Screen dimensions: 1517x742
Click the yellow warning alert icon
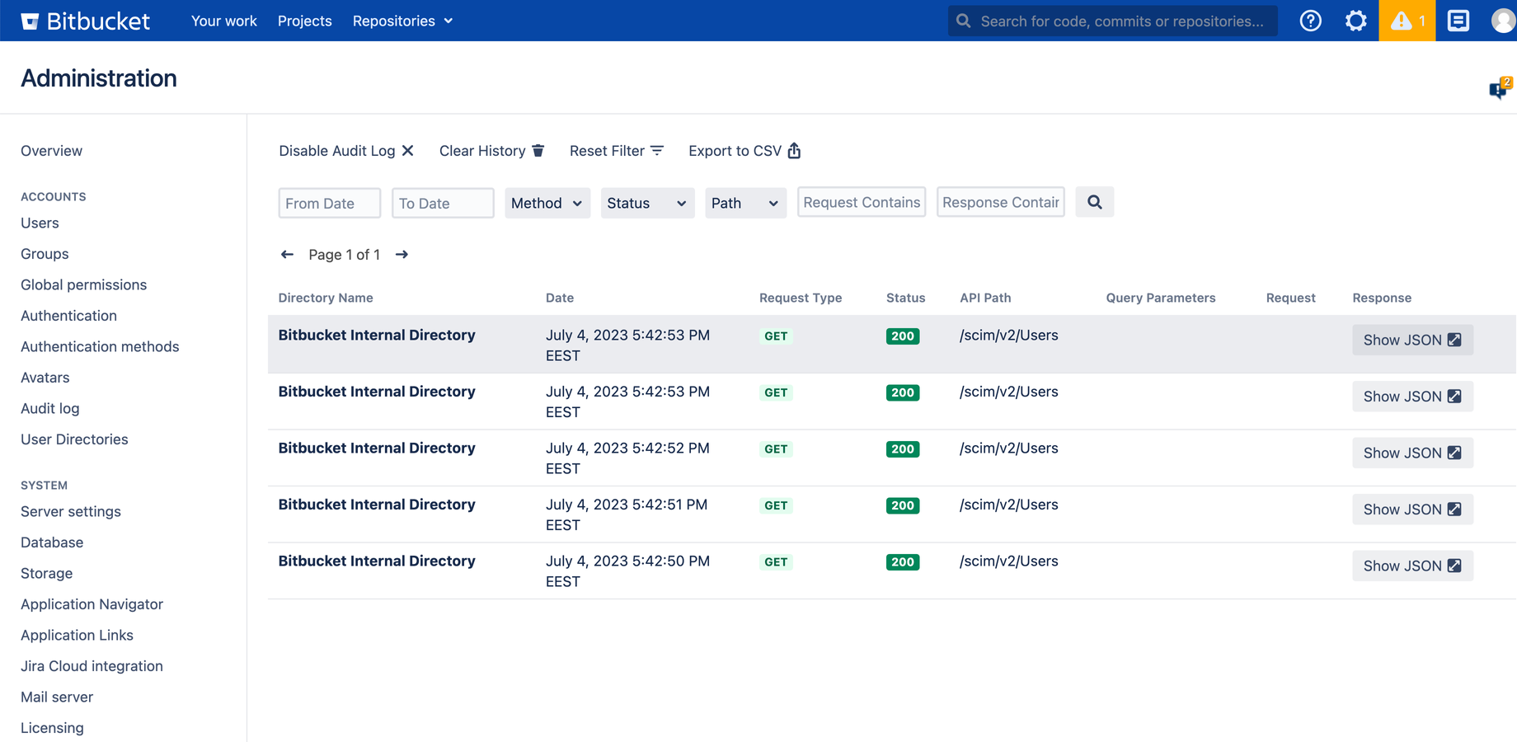(x=1407, y=21)
